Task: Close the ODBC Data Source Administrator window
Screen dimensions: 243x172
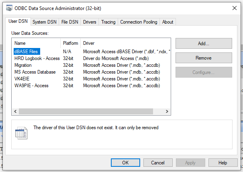Action: pos(235,8)
